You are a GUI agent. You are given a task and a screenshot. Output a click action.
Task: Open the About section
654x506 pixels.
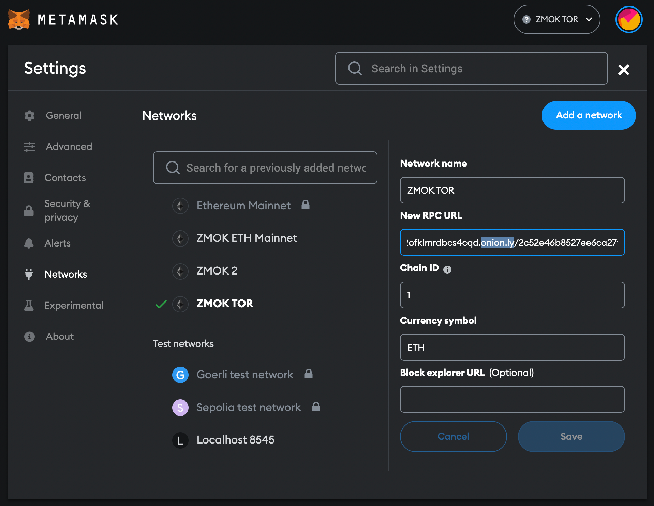tap(60, 336)
